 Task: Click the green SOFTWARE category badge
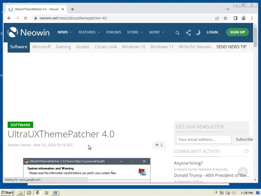tap(20, 125)
